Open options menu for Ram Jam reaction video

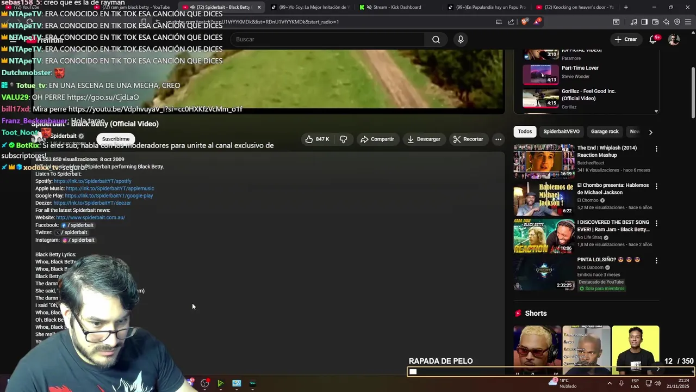(656, 223)
